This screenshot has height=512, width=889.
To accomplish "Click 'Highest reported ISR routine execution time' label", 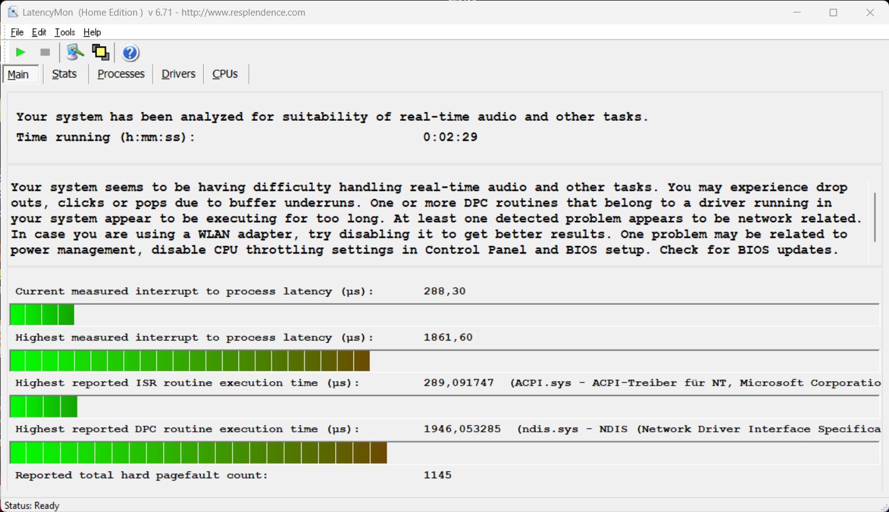I will point(188,383).
